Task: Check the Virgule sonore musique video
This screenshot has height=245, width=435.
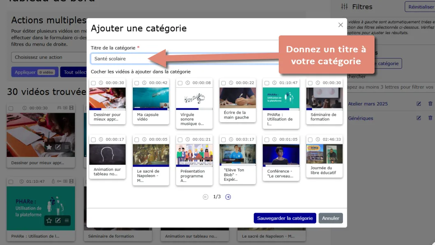Action: click(180, 83)
